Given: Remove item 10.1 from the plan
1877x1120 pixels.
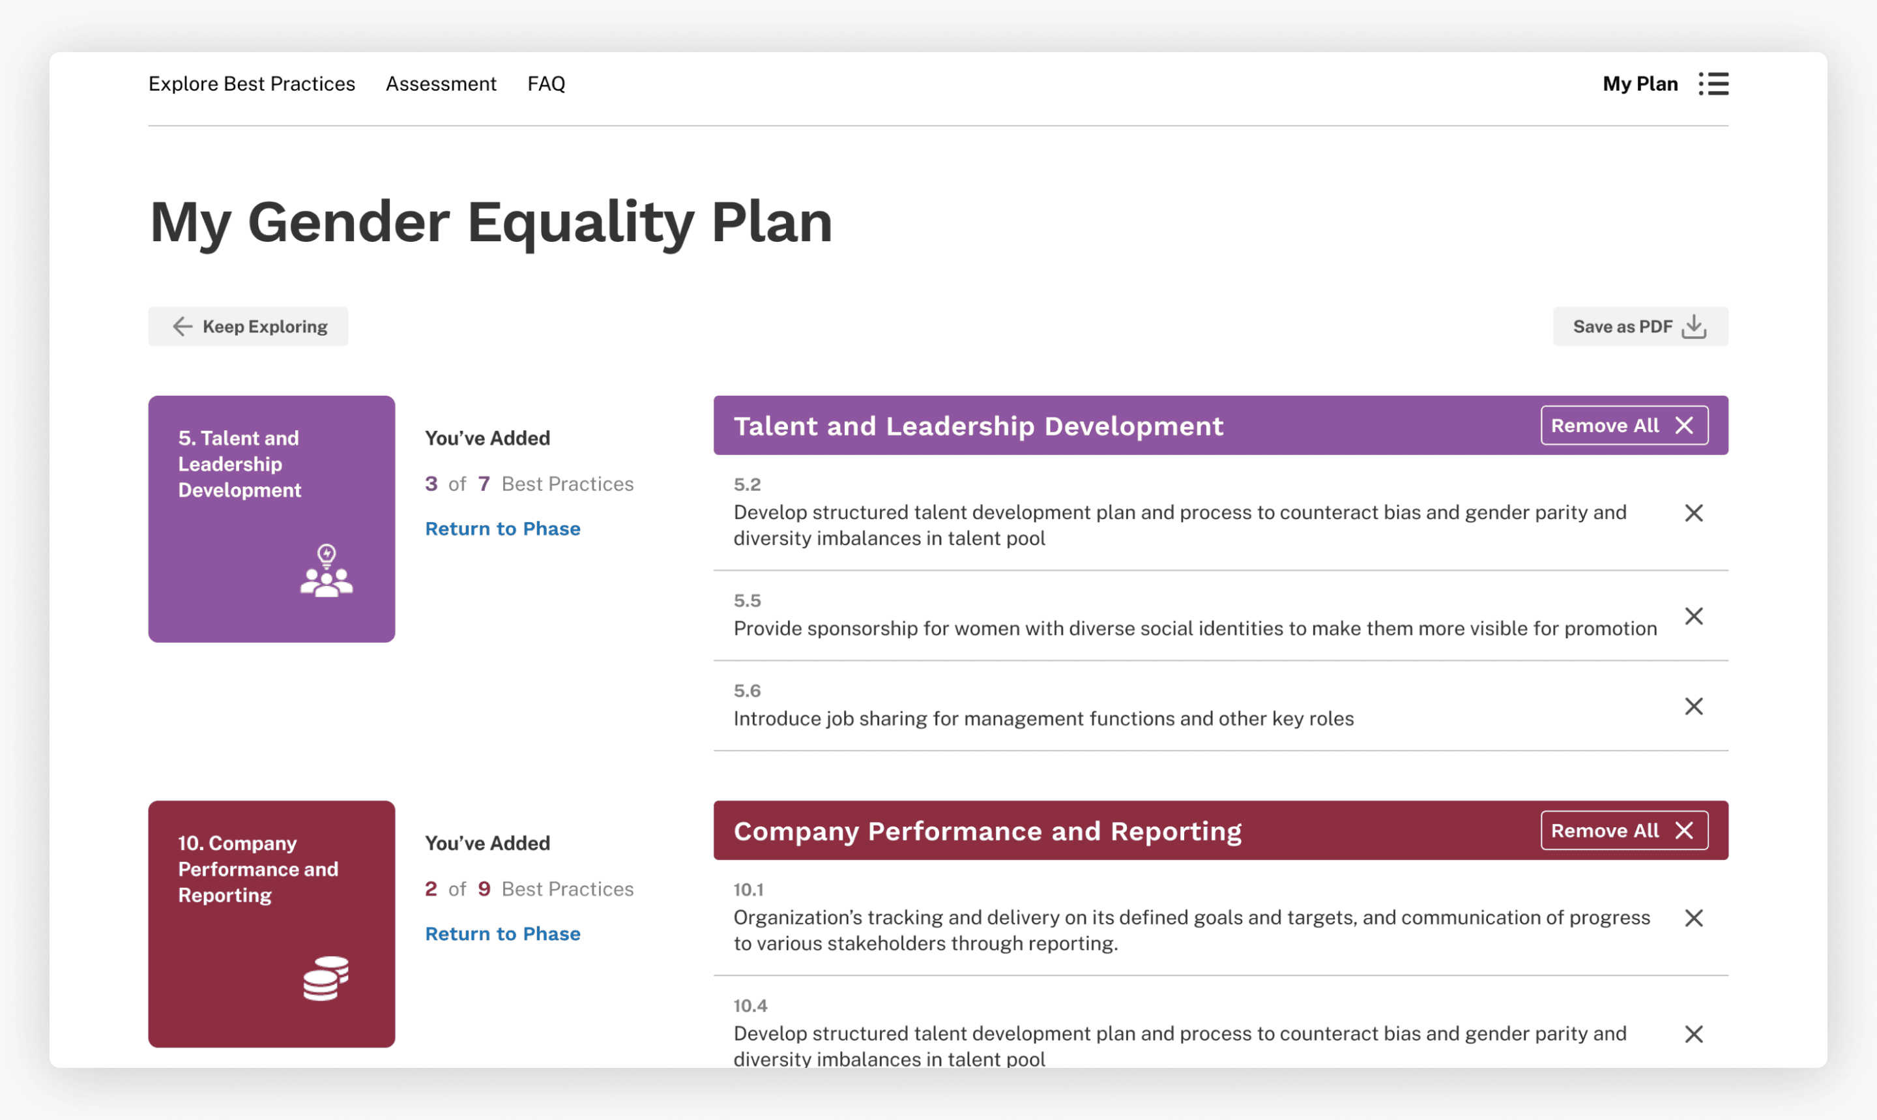Looking at the screenshot, I should coord(1694,919).
